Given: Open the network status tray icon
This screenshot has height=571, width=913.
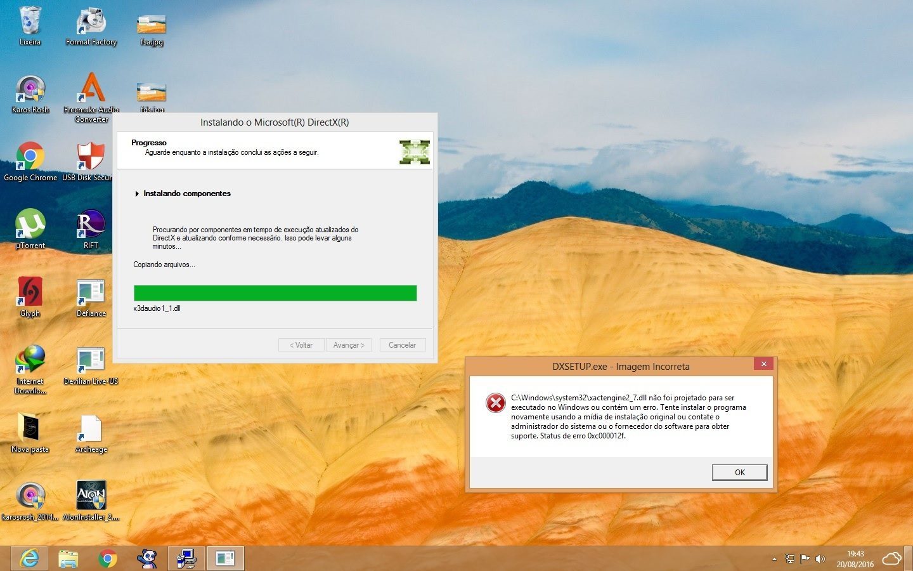Looking at the screenshot, I should click(790, 559).
